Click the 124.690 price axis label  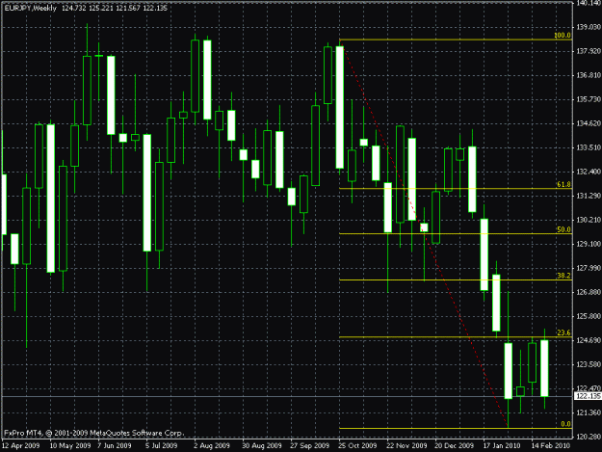click(x=589, y=340)
